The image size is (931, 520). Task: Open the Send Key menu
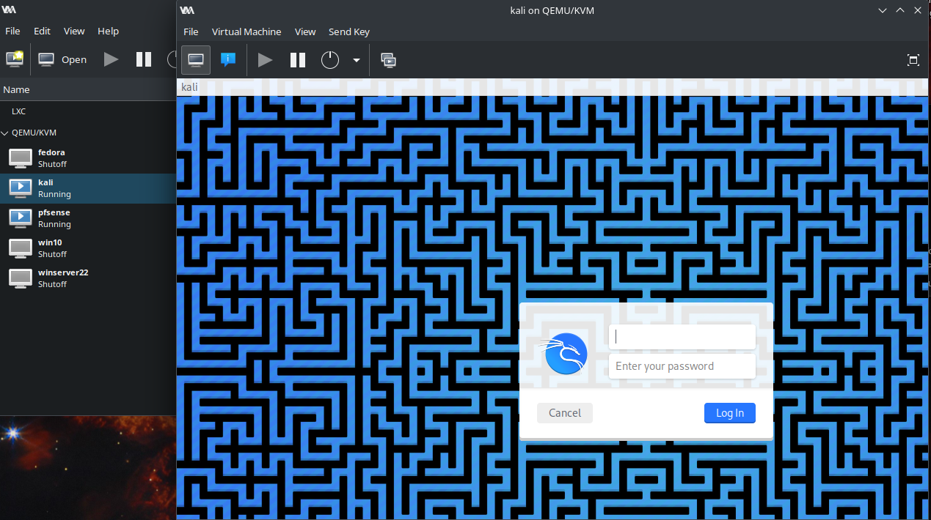(349, 31)
